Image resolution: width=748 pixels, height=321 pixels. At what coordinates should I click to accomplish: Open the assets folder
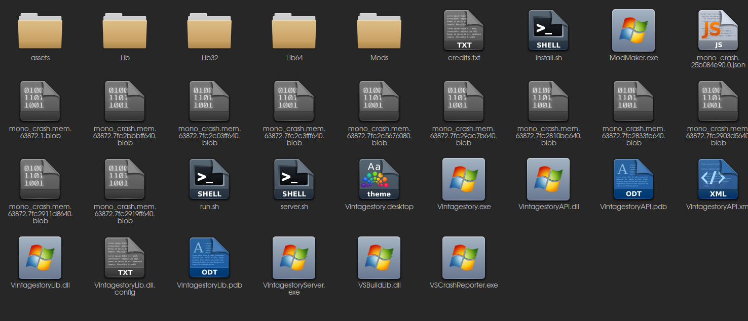(x=40, y=31)
